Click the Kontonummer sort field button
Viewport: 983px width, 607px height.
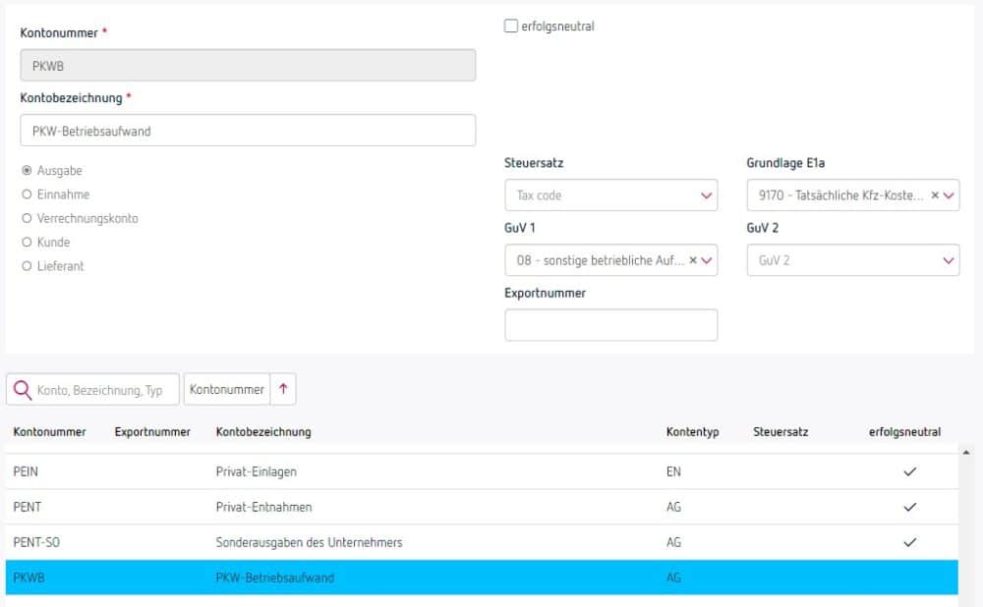[226, 390]
